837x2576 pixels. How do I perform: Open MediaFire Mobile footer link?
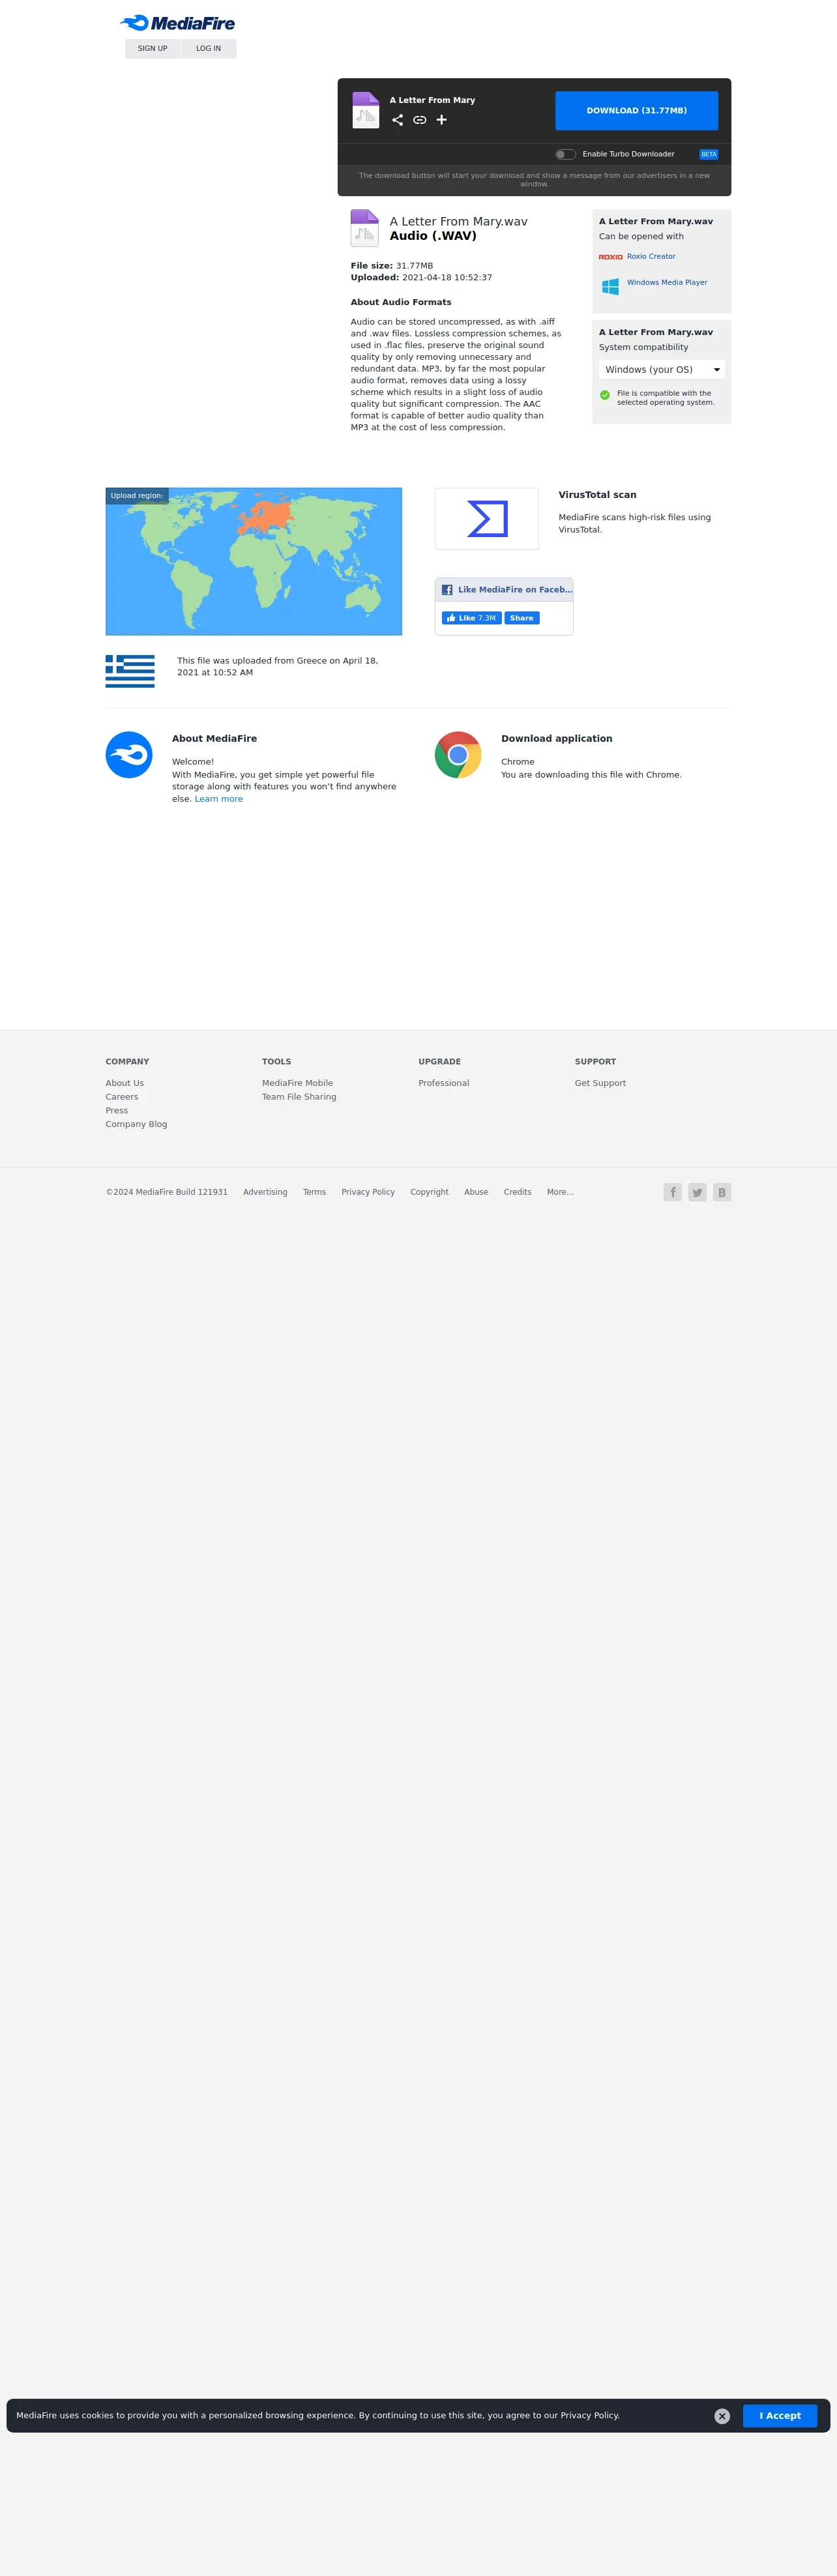point(298,1084)
